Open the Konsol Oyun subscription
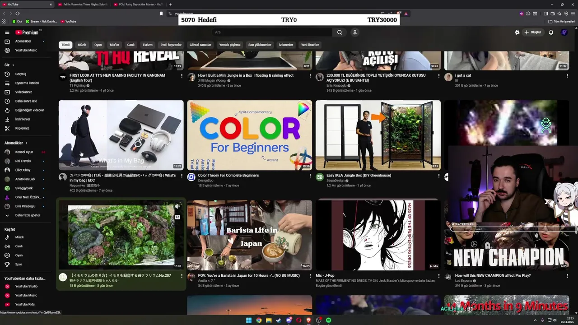The image size is (578, 325). (x=25, y=152)
